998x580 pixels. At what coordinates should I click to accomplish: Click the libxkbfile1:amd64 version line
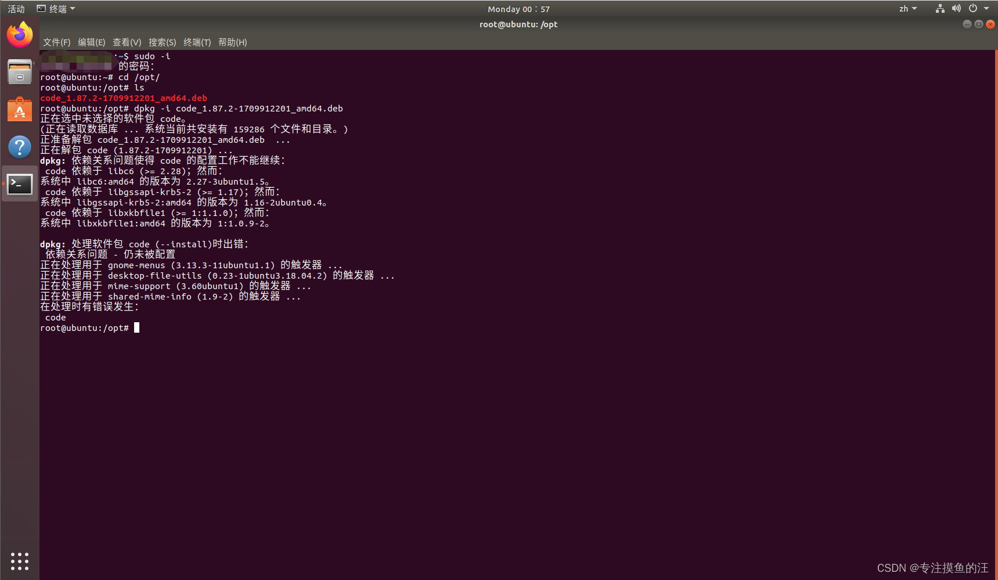(155, 224)
